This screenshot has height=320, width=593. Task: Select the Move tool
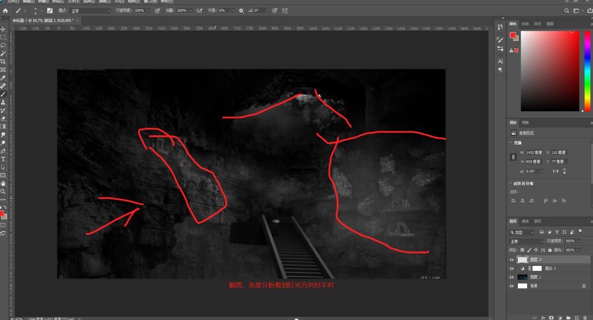pos(3,29)
